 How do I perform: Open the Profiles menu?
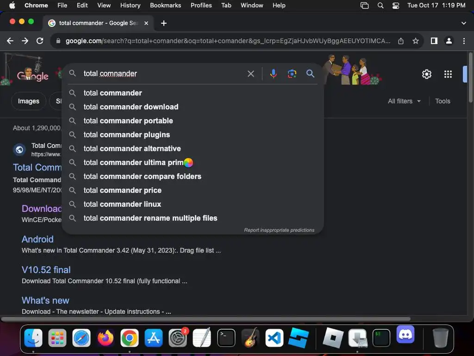(201, 6)
